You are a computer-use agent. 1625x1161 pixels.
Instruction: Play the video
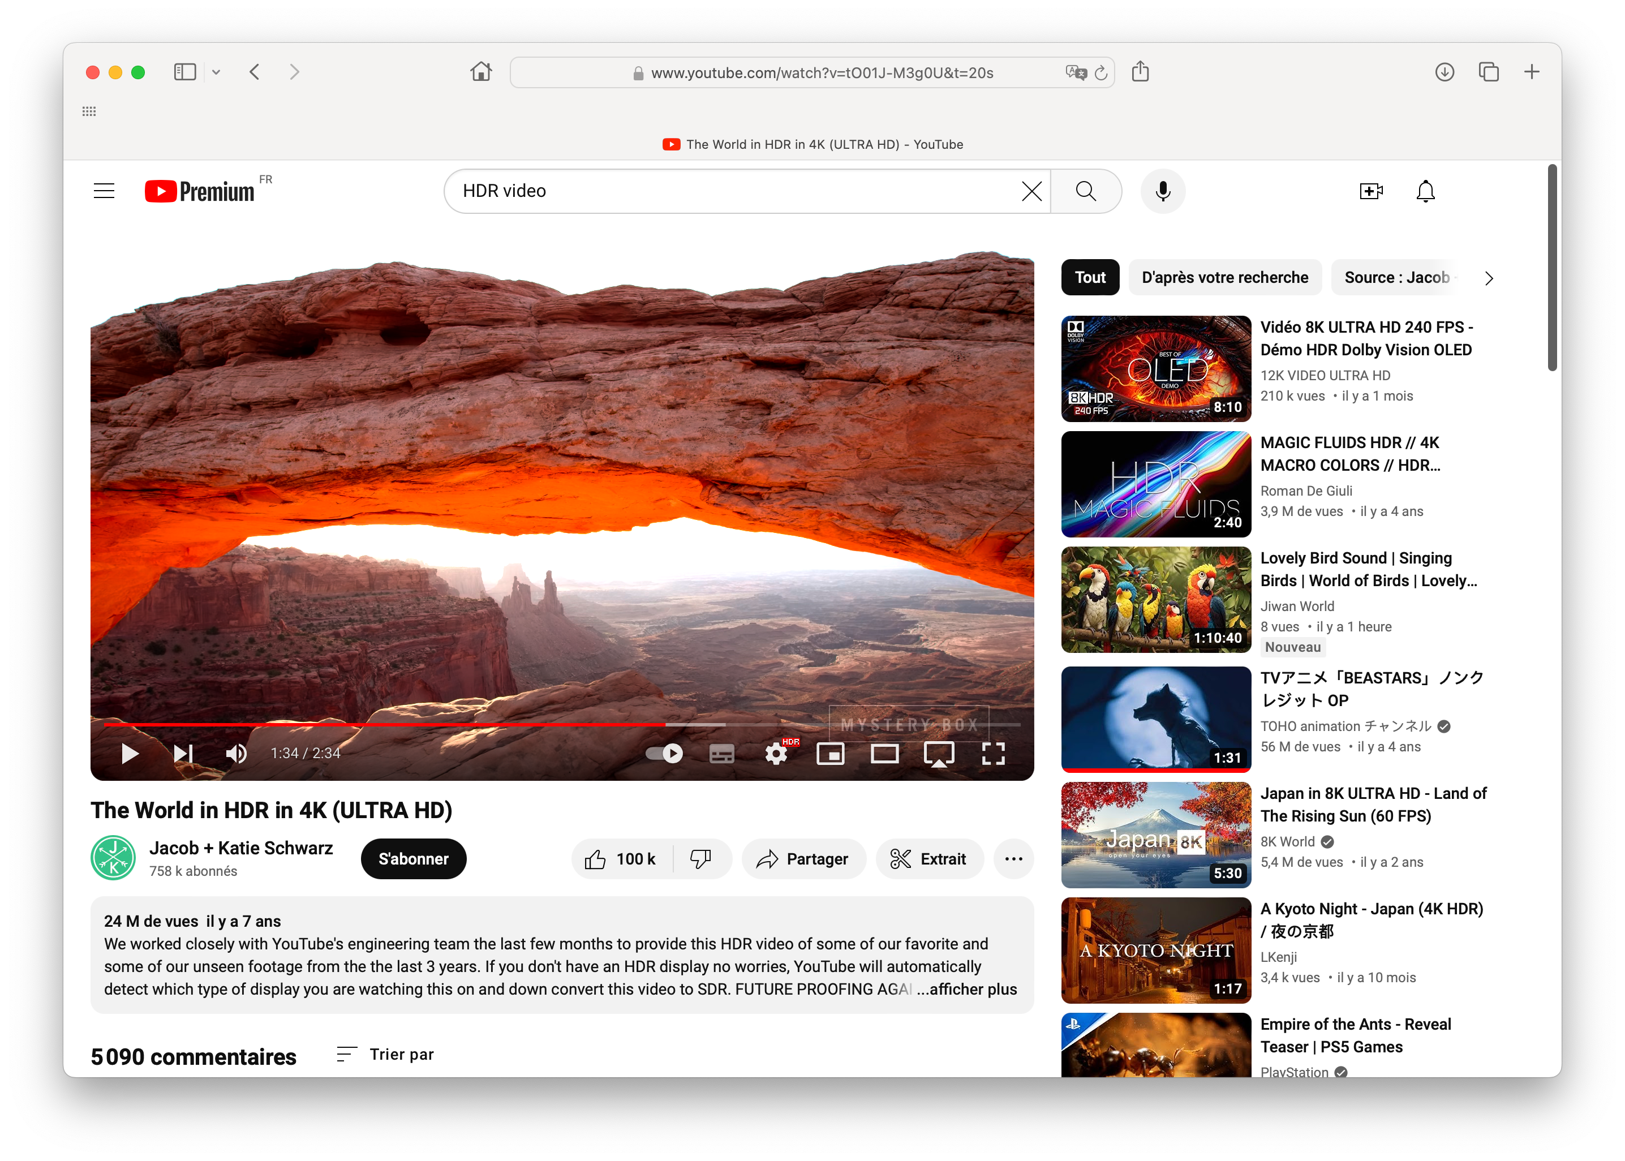pyautogui.click(x=130, y=754)
